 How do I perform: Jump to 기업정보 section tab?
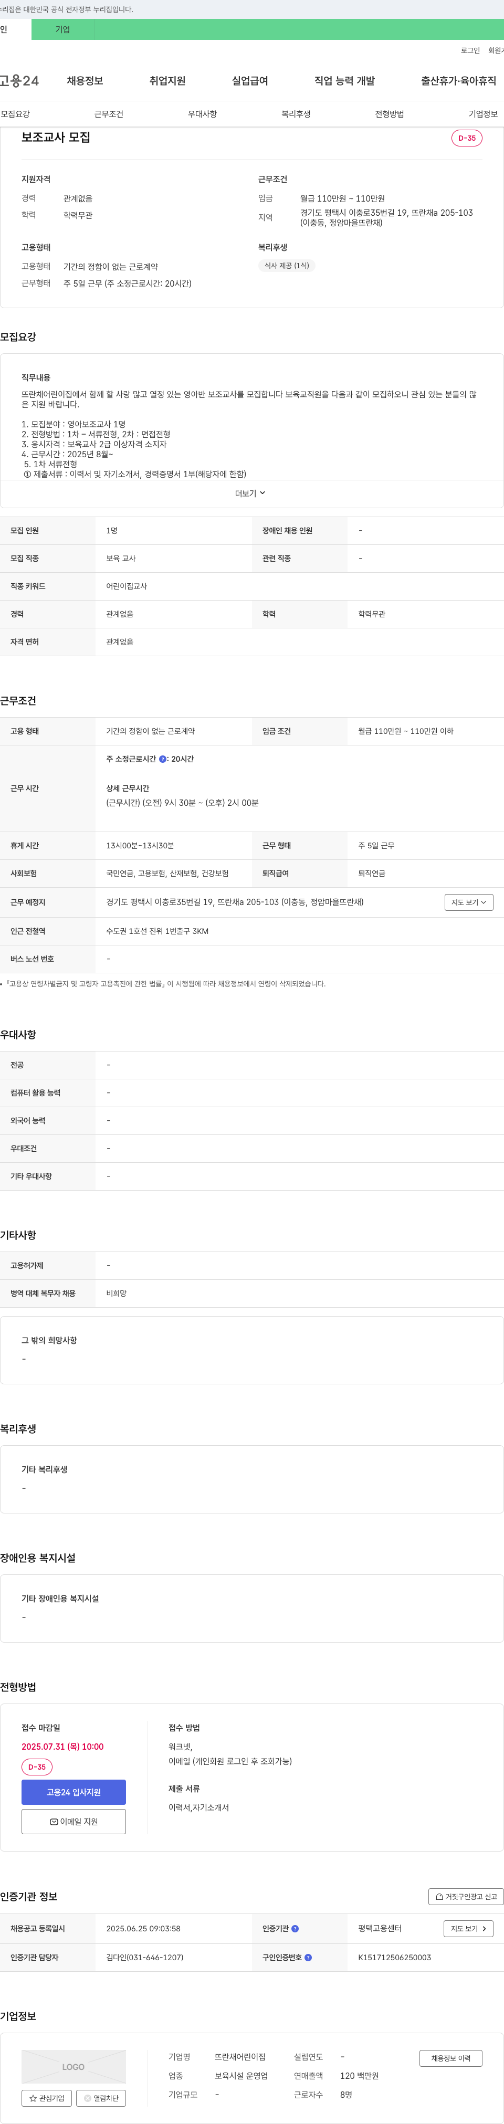coord(484,114)
